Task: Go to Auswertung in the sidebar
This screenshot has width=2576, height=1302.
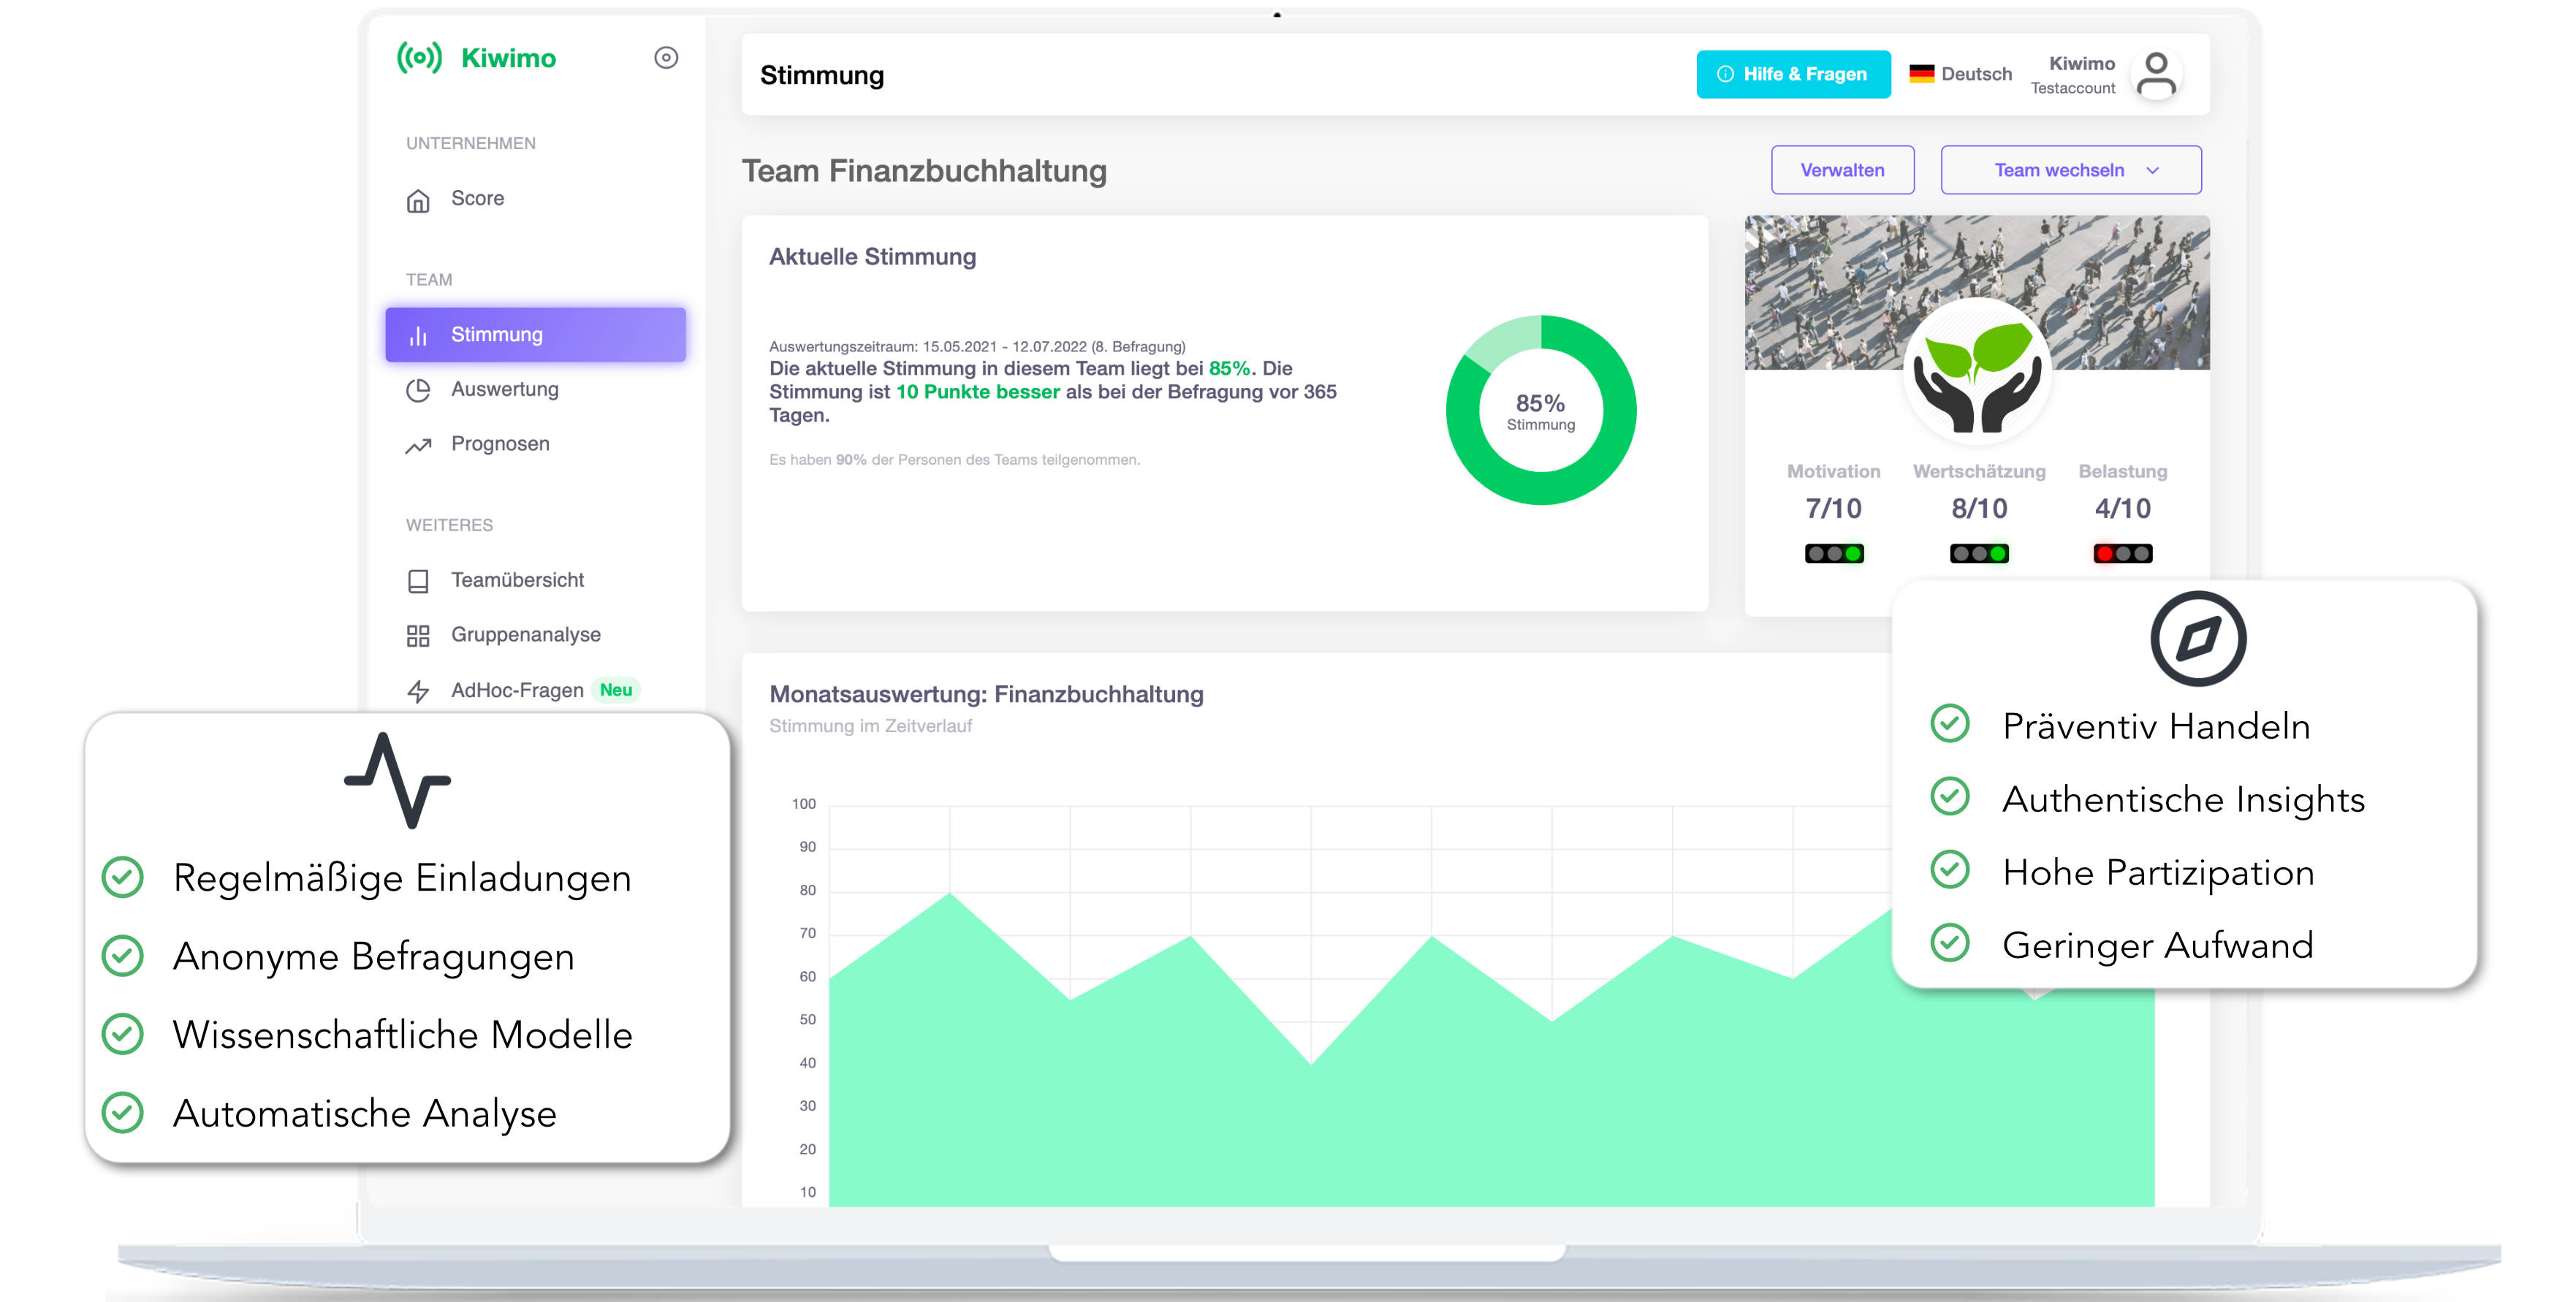Action: [535, 390]
